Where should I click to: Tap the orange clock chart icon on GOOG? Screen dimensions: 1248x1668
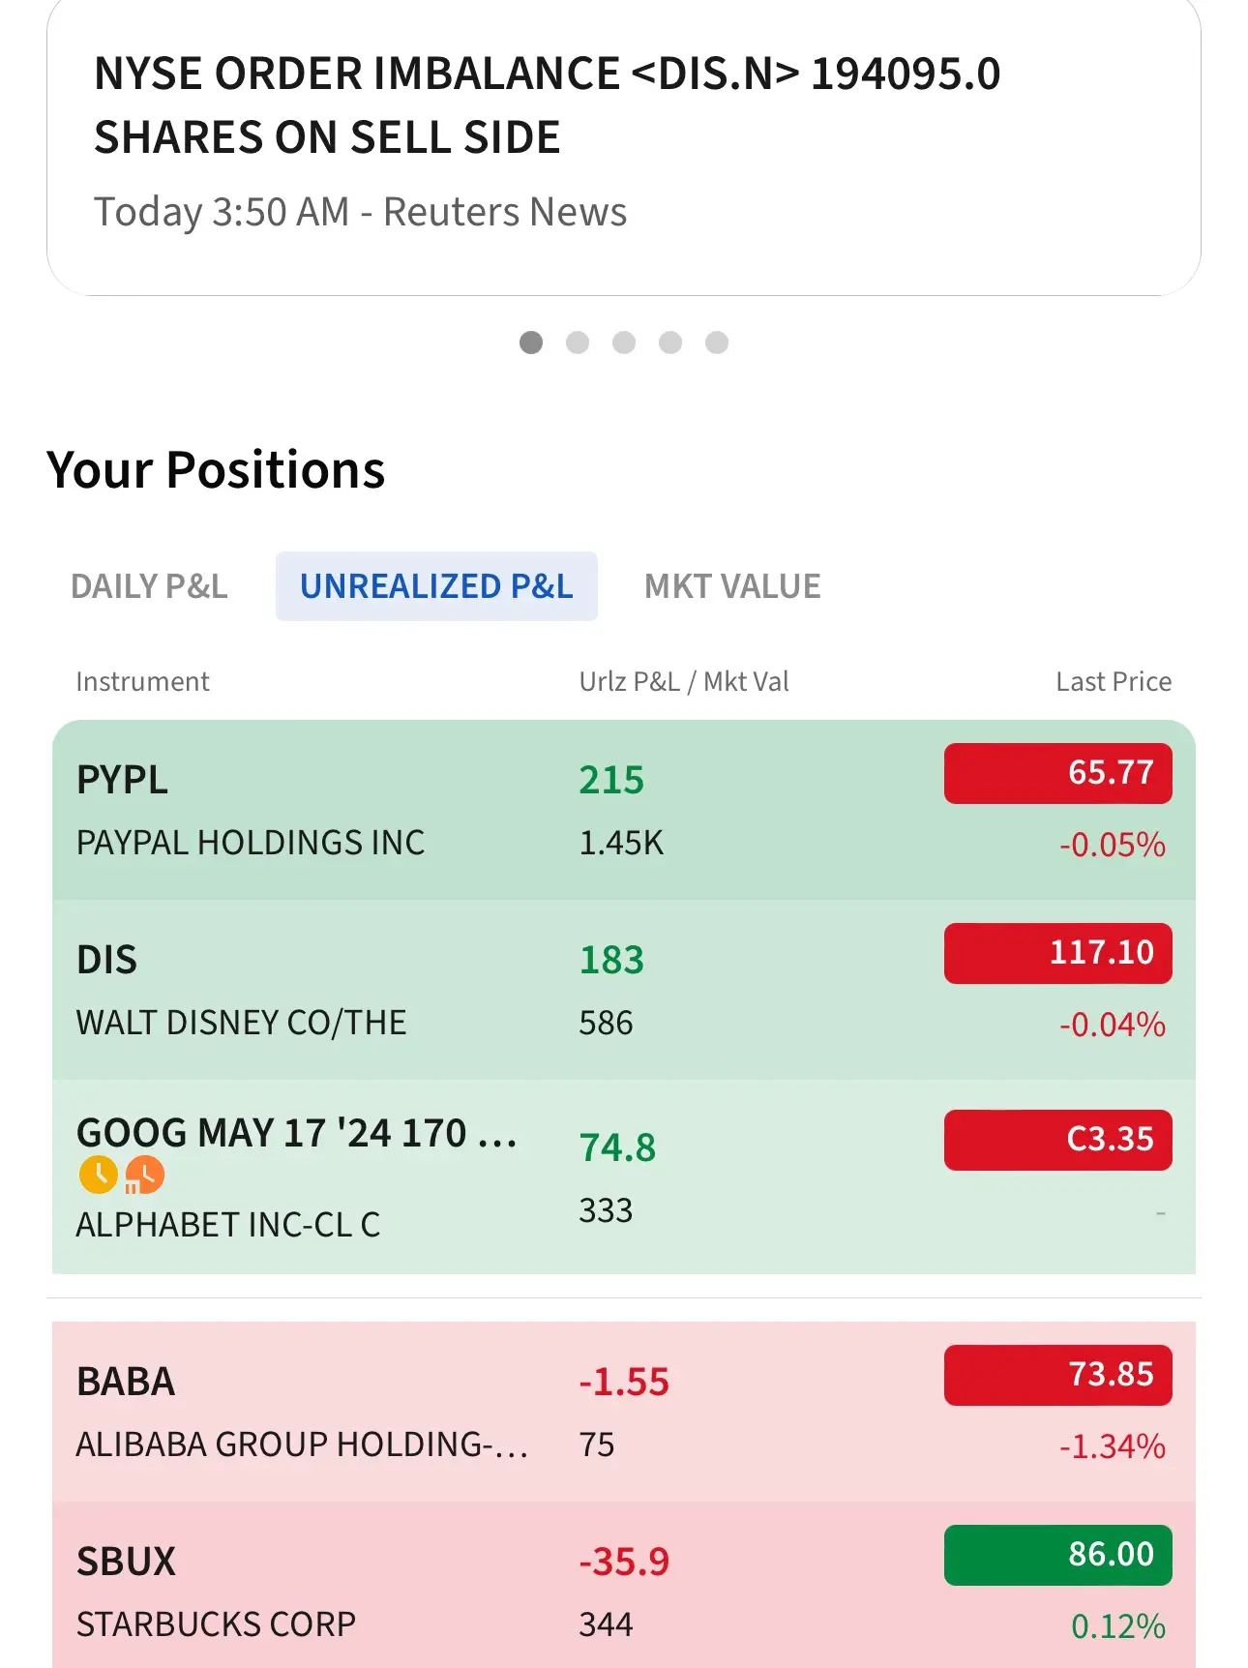pos(145,1175)
